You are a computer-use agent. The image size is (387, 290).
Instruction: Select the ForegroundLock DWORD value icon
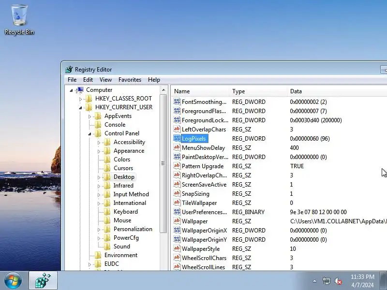(x=177, y=120)
